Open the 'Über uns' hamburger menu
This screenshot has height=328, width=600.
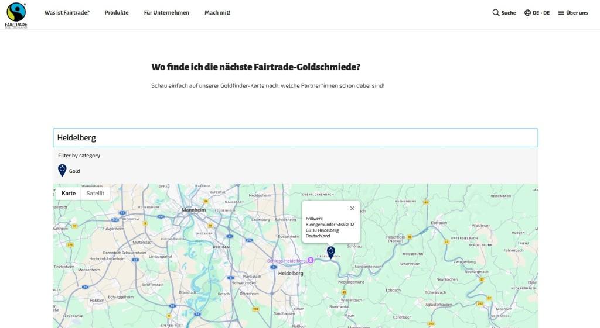[x=573, y=13]
